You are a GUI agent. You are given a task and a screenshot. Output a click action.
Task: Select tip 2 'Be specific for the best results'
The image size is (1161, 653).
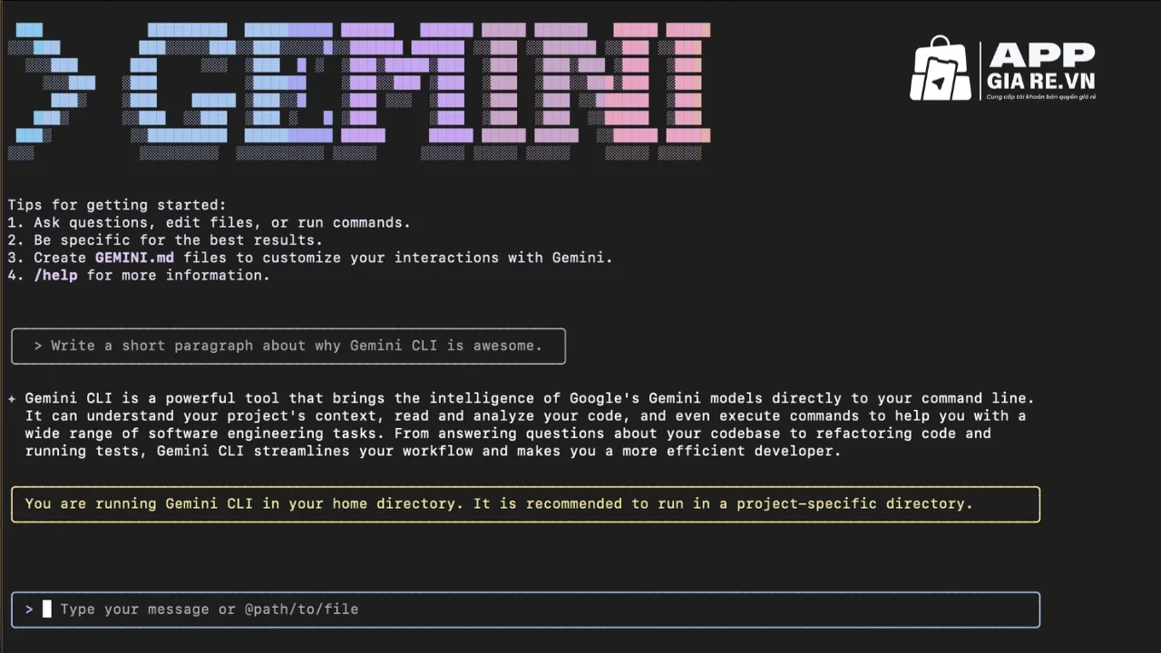pos(166,239)
